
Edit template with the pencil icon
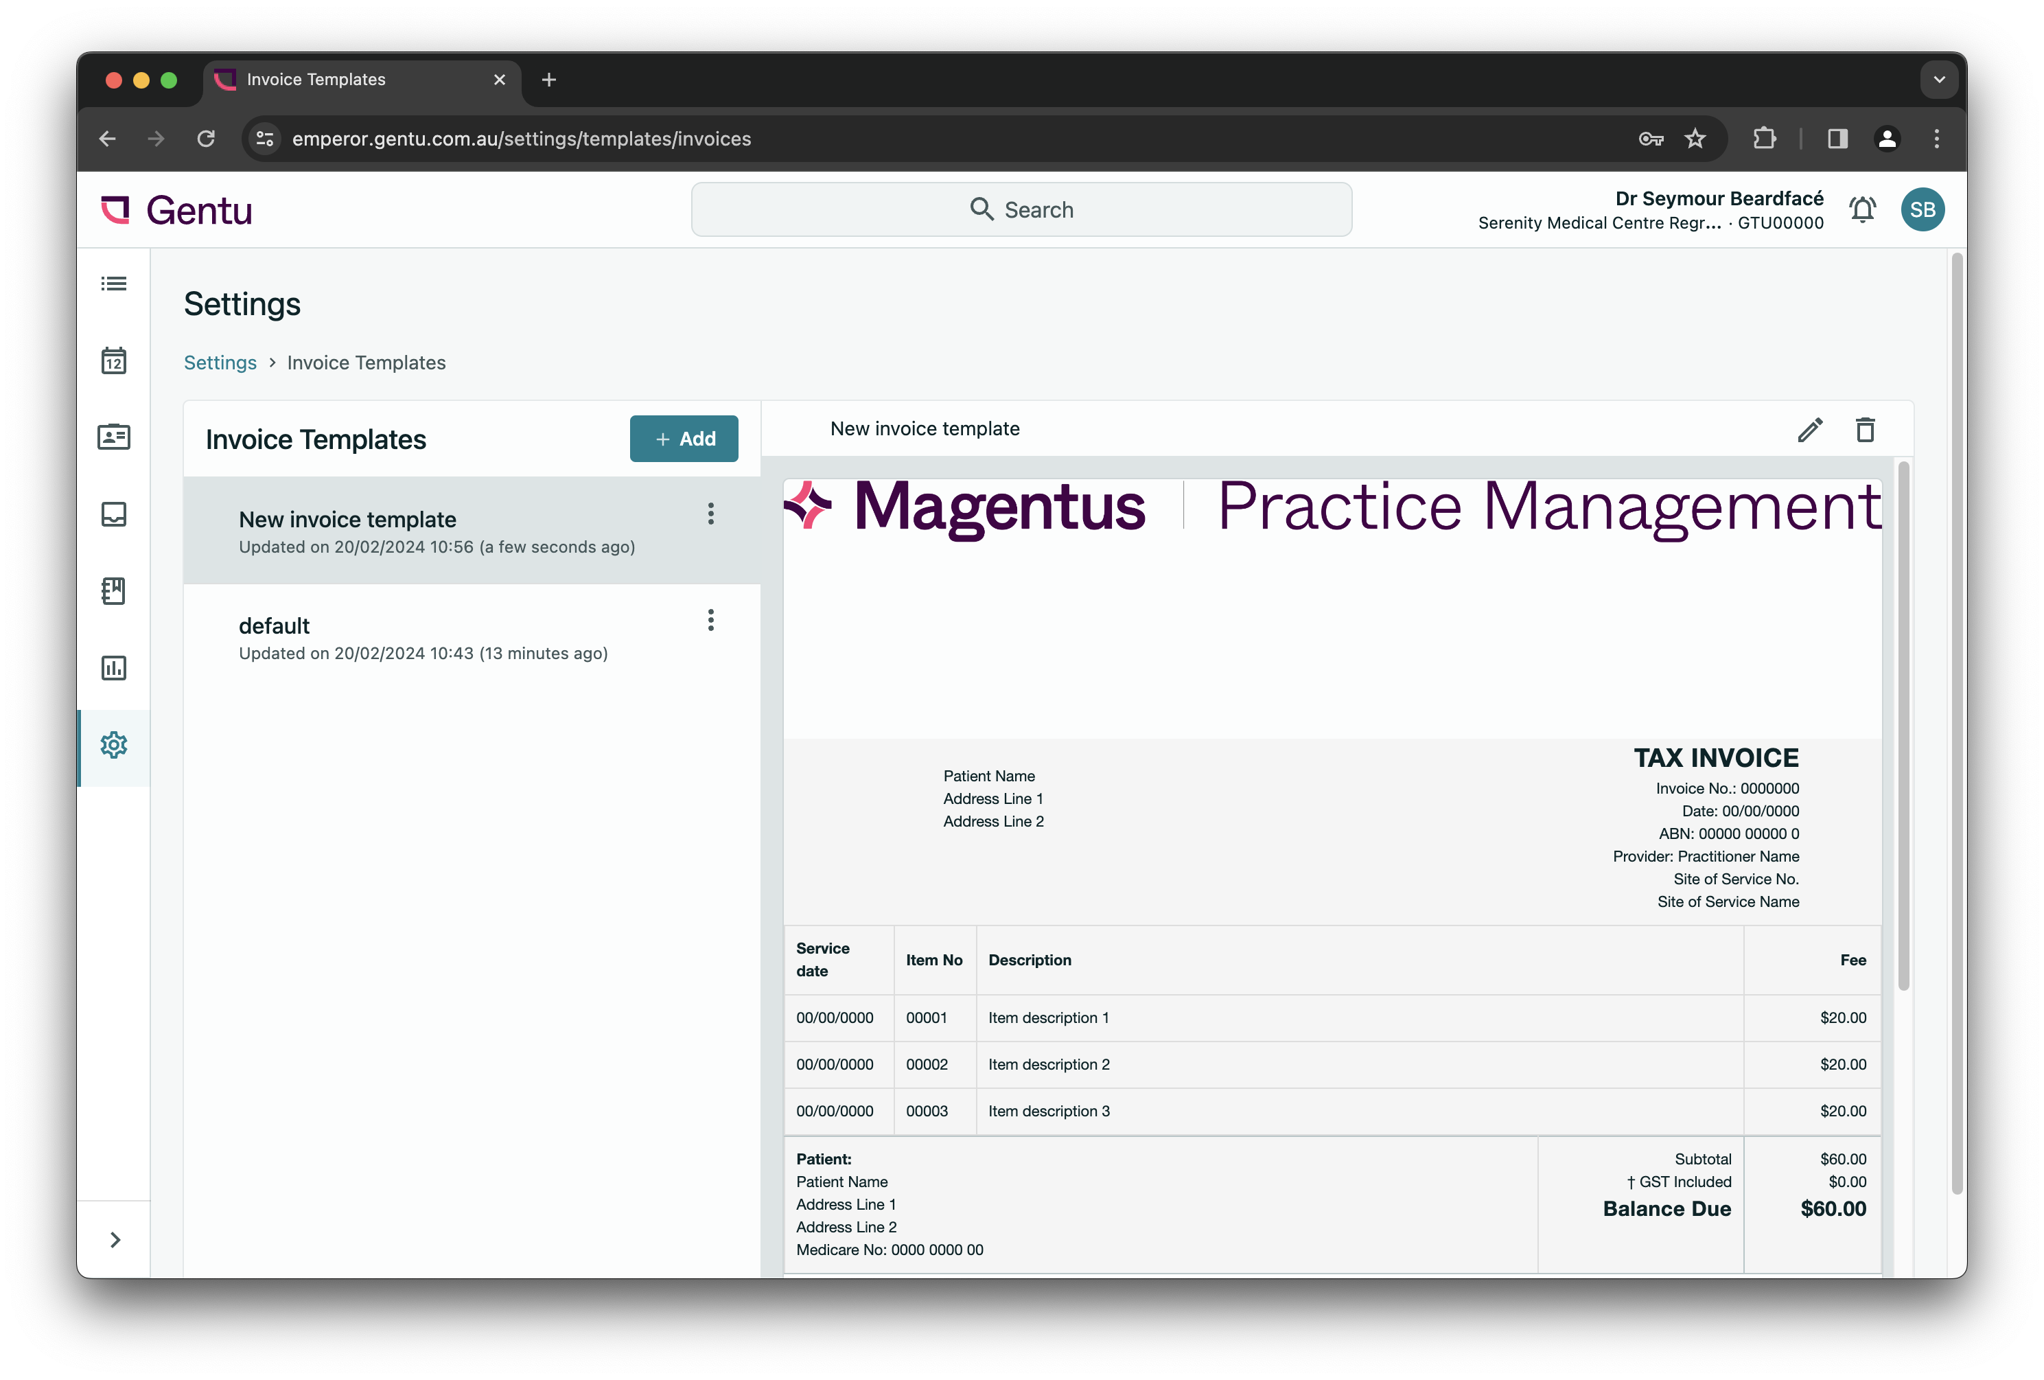coord(1809,430)
